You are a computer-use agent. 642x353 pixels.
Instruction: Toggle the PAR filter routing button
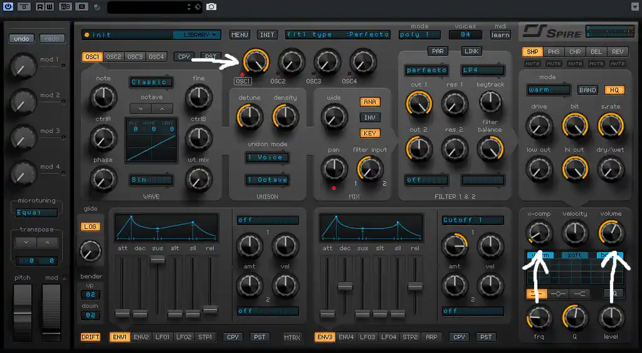tap(438, 51)
